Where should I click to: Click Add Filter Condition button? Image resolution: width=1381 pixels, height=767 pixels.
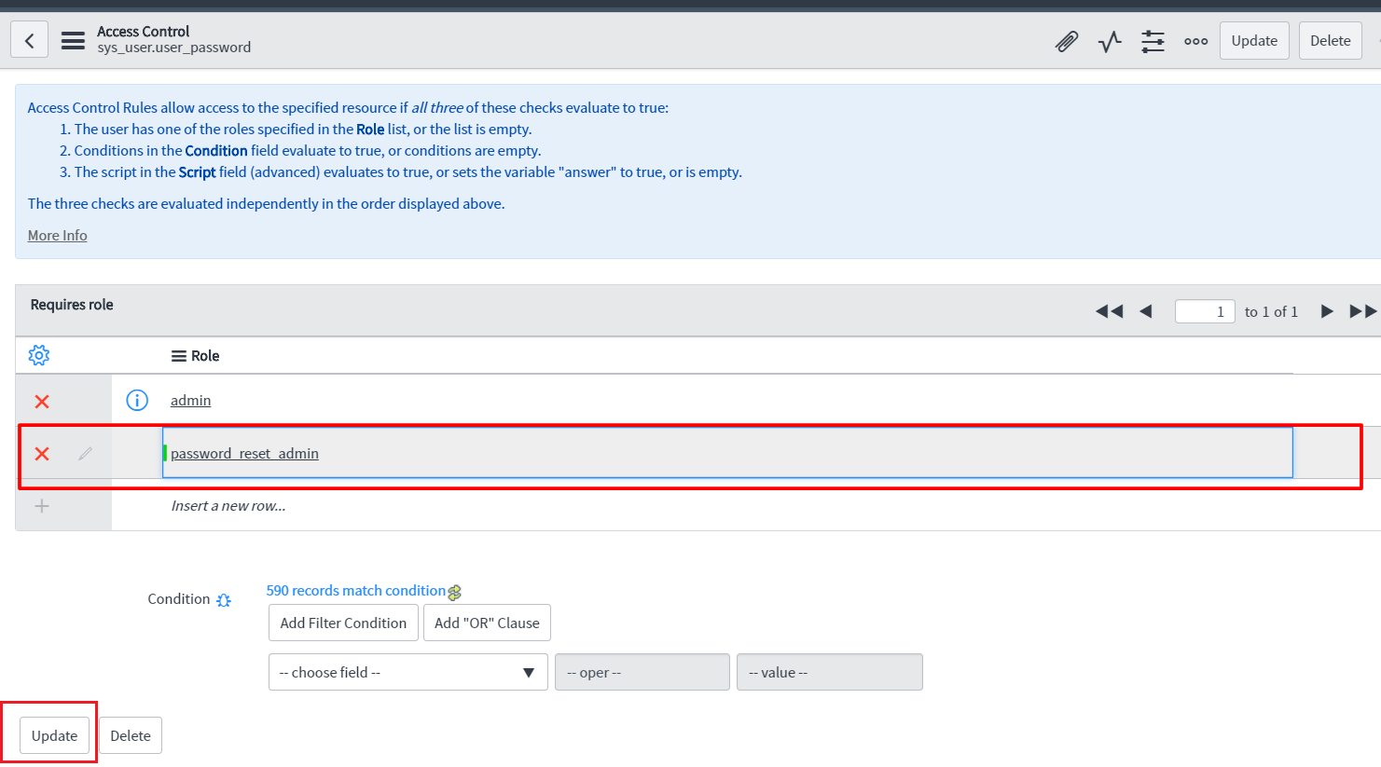pos(343,623)
